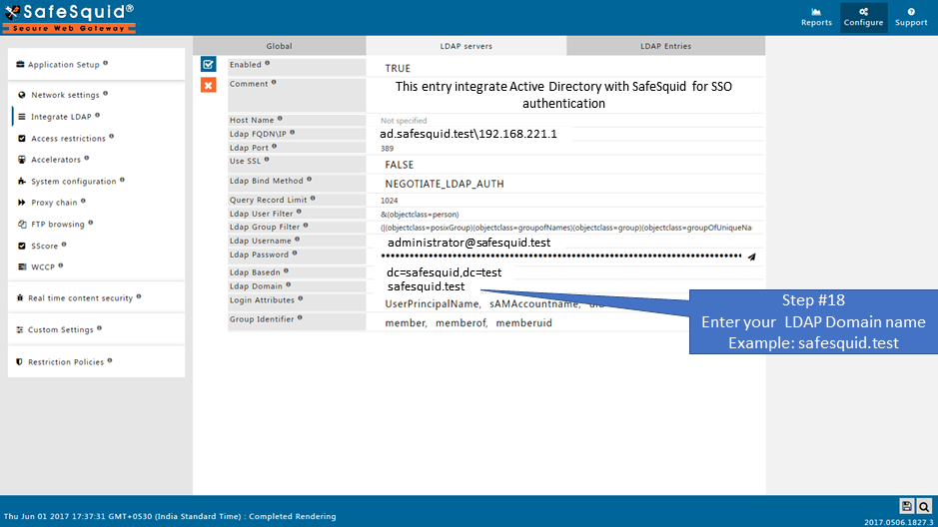Change Ldap Bind Method NEGOTIATE_LDAP_AUTH
The height and width of the screenshot is (527, 938).
point(445,184)
